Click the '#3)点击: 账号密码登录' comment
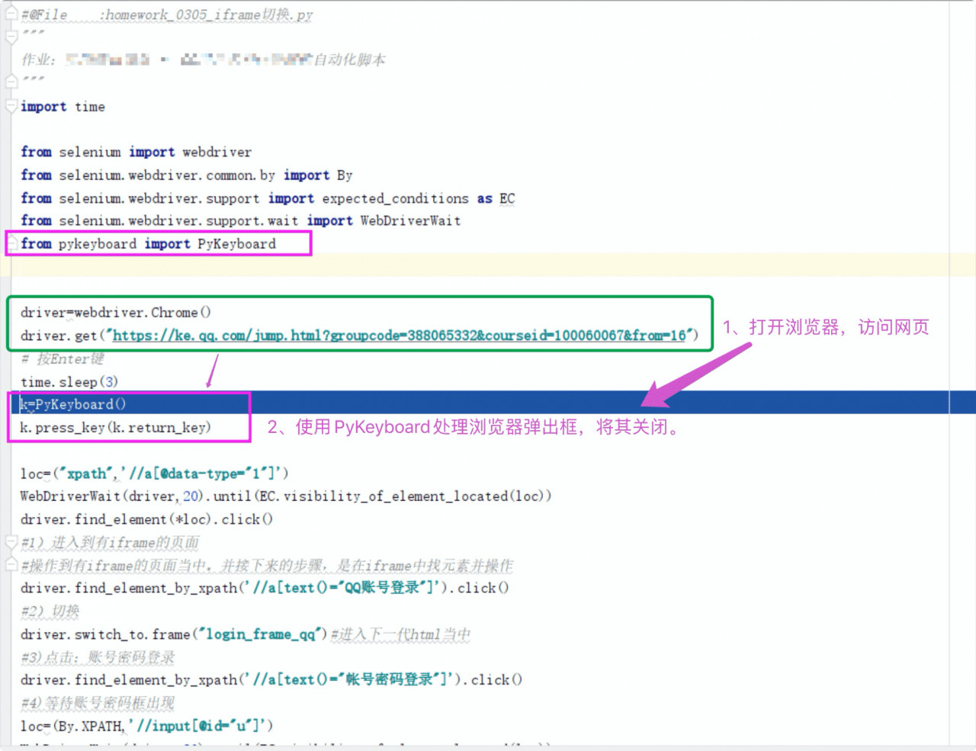This screenshot has width=976, height=751. [98, 657]
